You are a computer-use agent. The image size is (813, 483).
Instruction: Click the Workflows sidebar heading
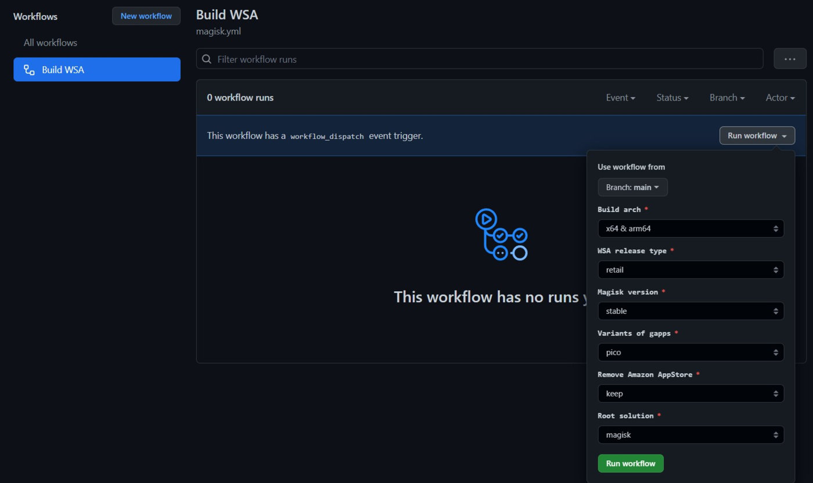[35, 16]
